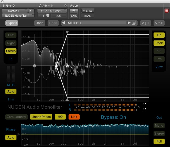Toggle Stereo input mode
Viewport: 170px width, 147px height.
[x=11, y=51]
